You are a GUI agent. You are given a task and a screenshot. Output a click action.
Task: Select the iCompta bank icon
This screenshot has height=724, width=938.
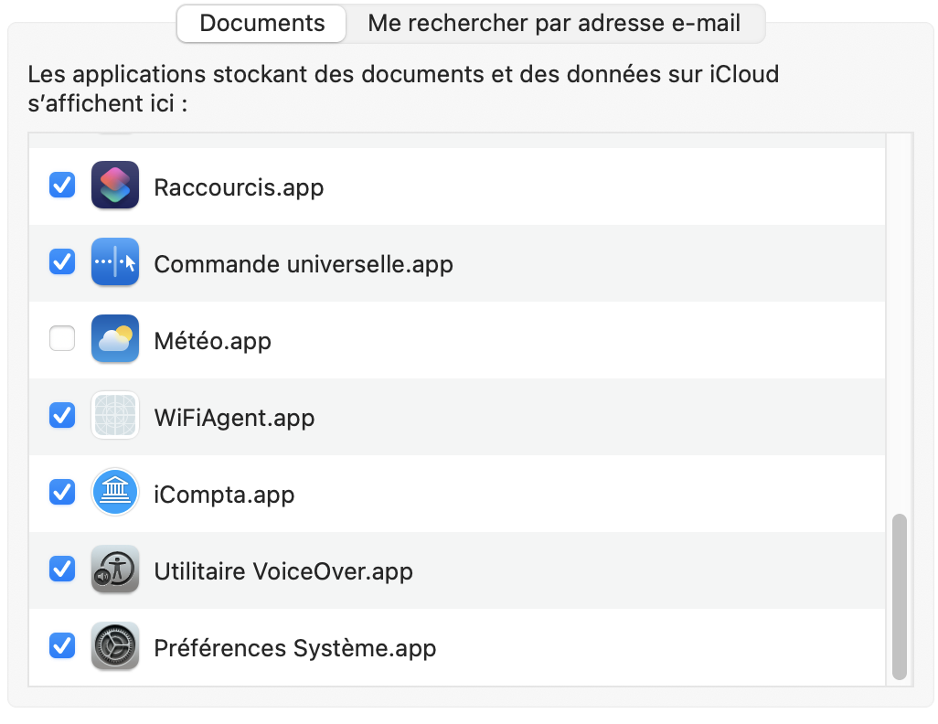115,492
